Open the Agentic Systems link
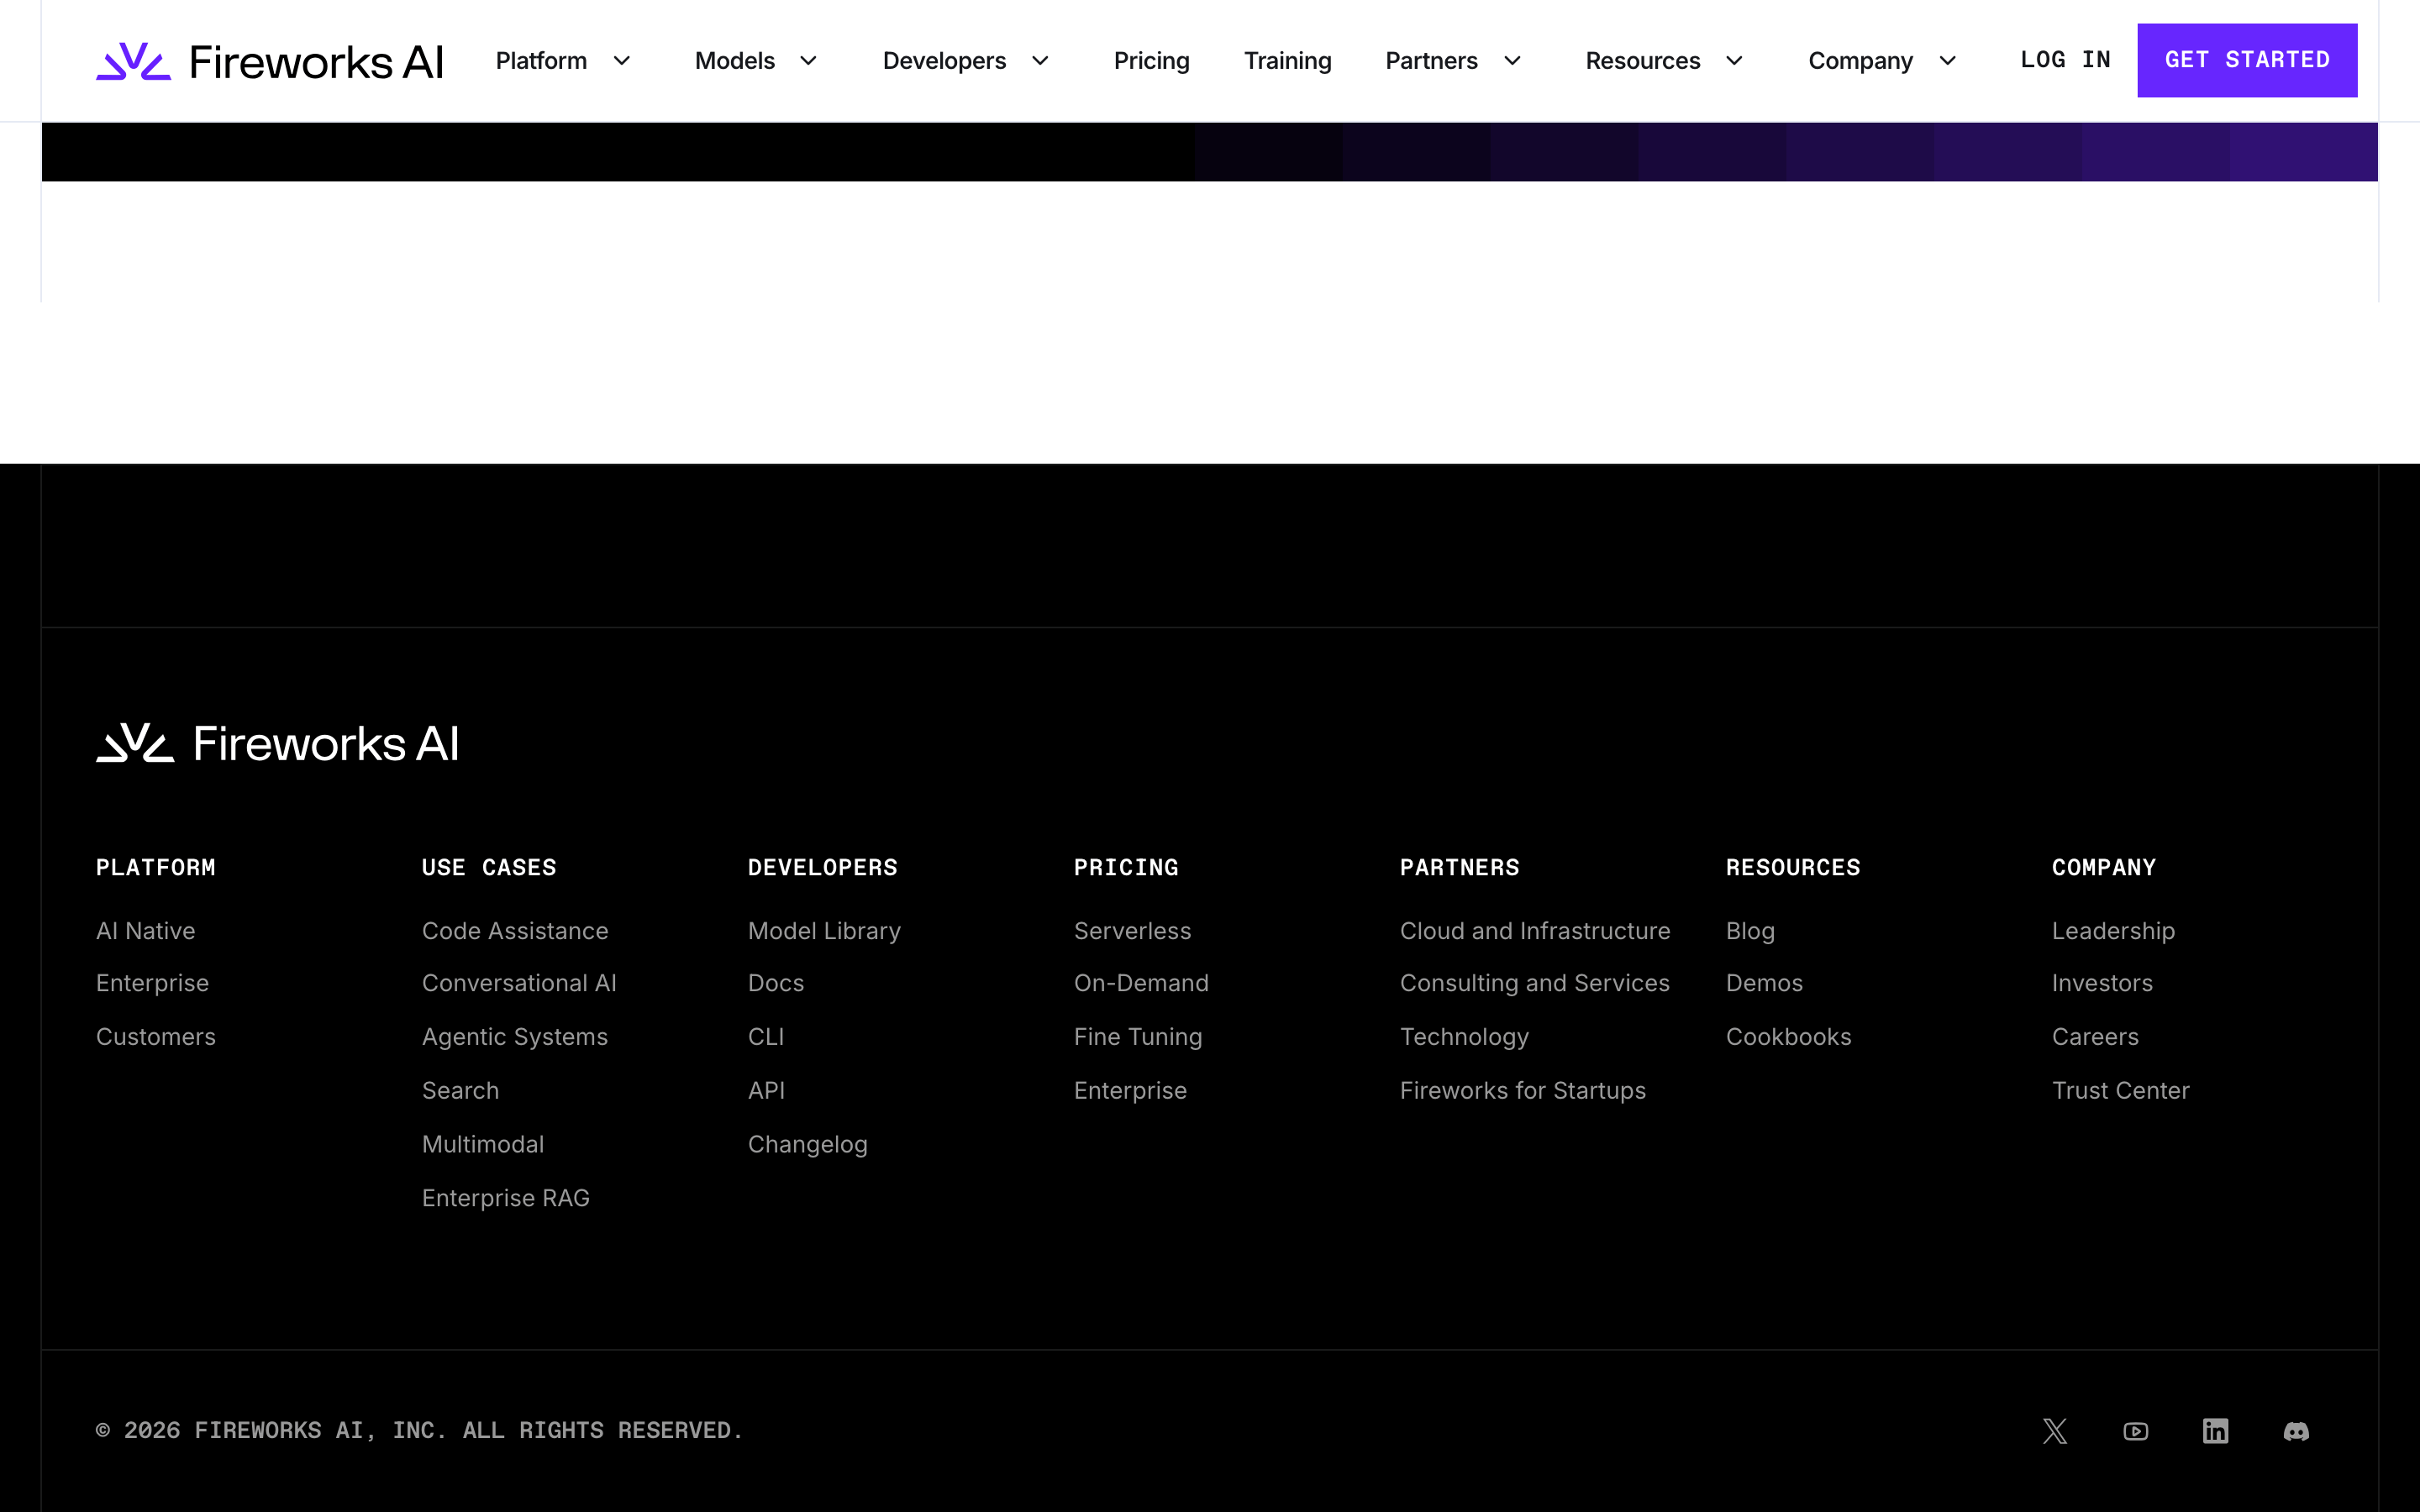 click(515, 1037)
